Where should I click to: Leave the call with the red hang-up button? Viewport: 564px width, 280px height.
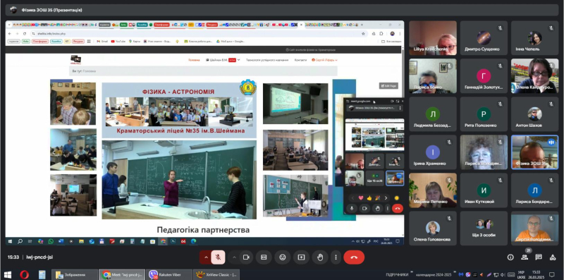click(354, 257)
